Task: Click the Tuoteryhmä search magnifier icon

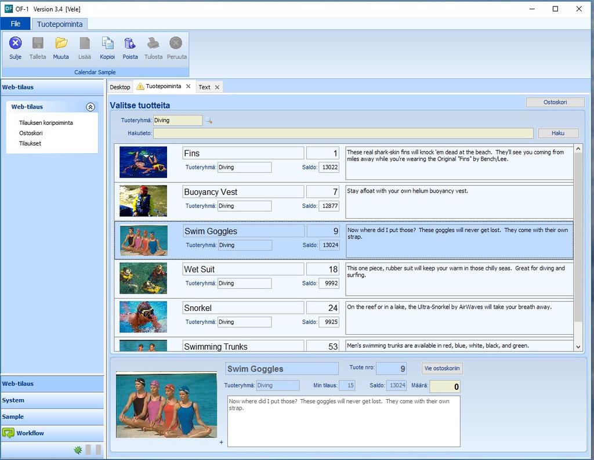Action: point(209,121)
